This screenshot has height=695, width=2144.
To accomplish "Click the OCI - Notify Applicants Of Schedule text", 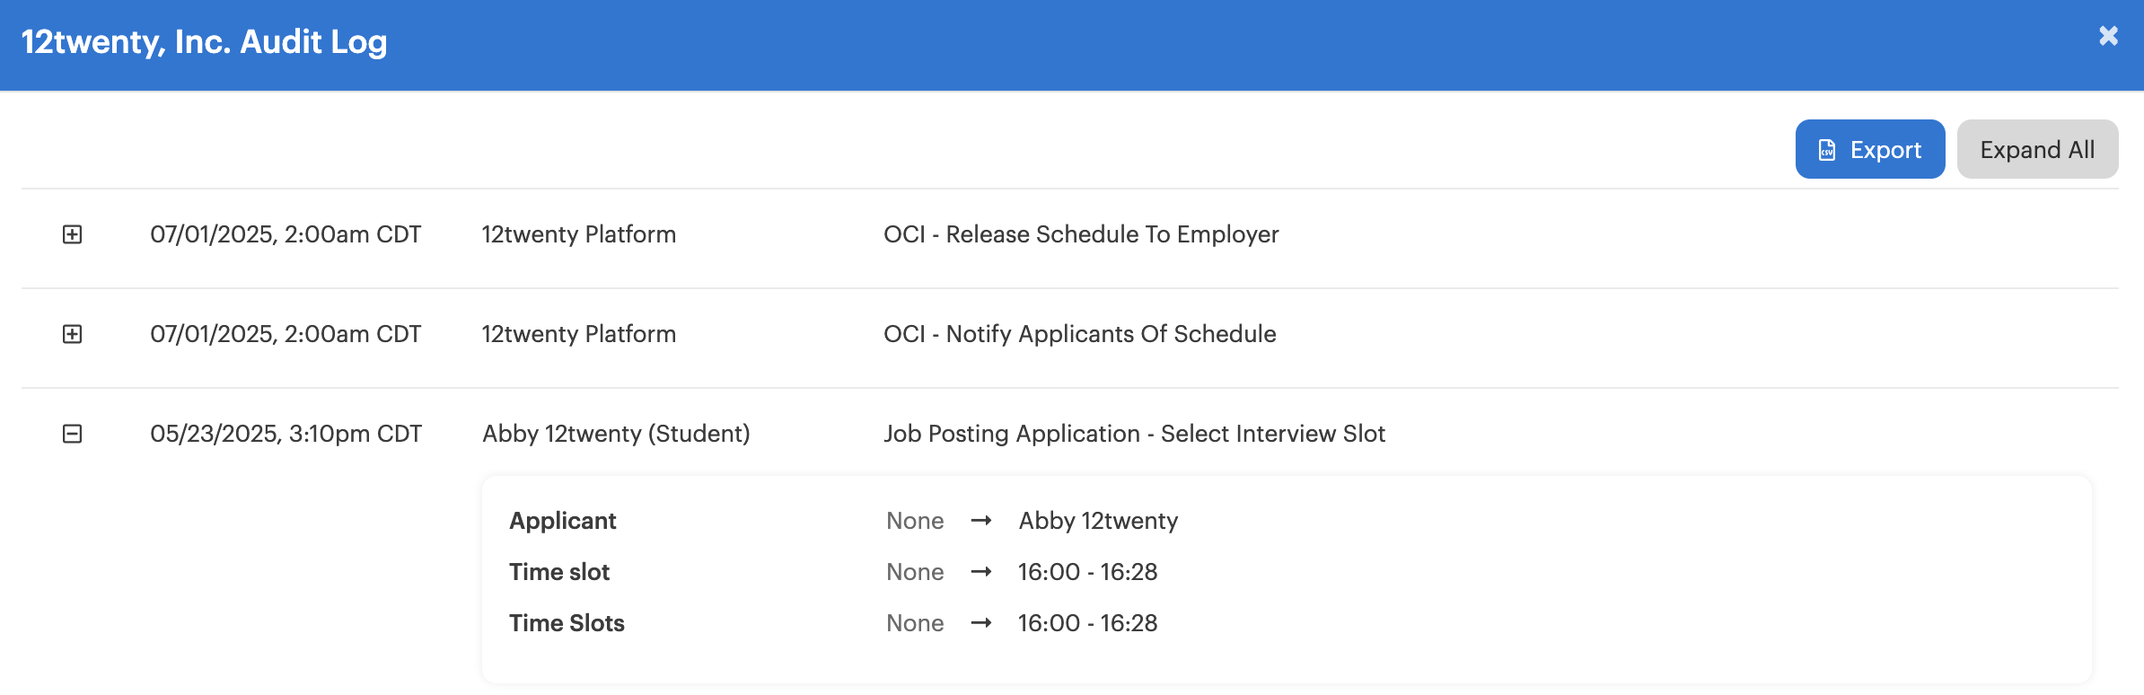I will 1079,334.
